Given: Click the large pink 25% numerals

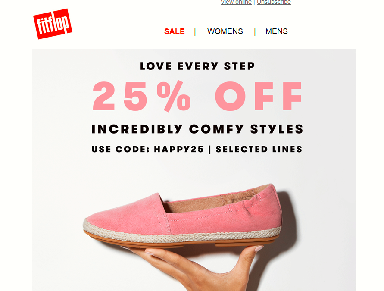Looking at the screenshot, I should [x=141, y=96].
